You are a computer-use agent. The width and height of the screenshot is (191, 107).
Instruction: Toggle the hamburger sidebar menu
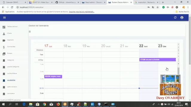(4, 18)
